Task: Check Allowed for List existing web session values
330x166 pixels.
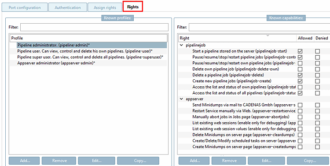Action: tap(300, 129)
